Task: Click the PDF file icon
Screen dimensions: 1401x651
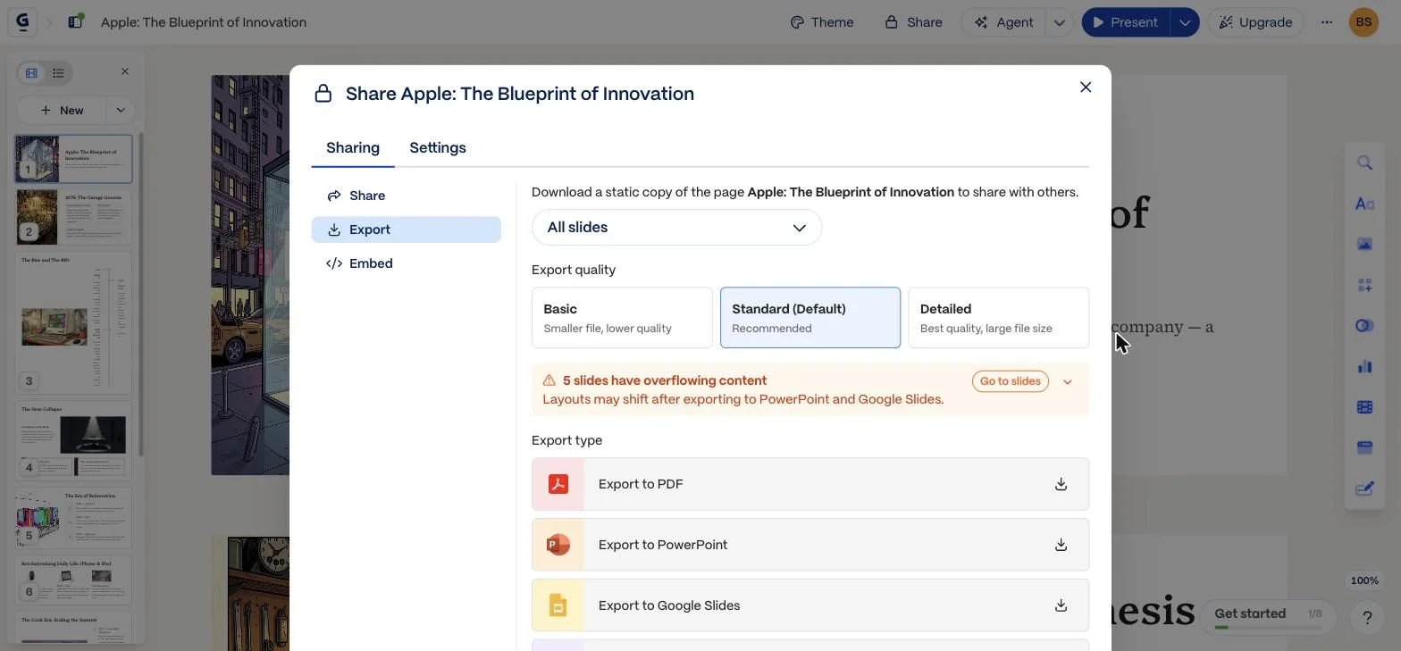Action: (558, 484)
